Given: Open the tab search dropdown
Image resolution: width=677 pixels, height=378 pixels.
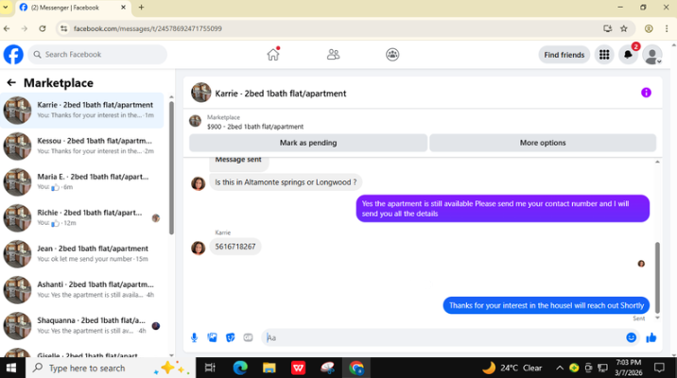Looking at the screenshot, I should pyautogui.click(x=6, y=8).
